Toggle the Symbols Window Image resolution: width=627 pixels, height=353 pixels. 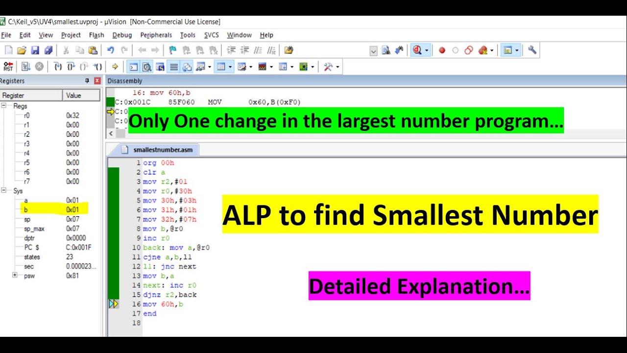pyautogui.click(x=160, y=67)
